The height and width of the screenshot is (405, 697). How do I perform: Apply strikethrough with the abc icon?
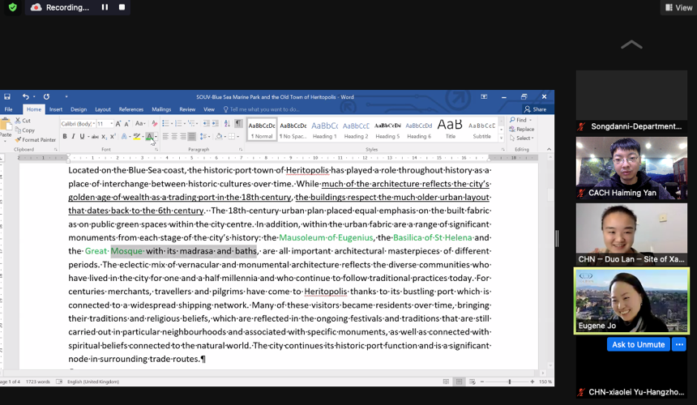coord(95,136)
